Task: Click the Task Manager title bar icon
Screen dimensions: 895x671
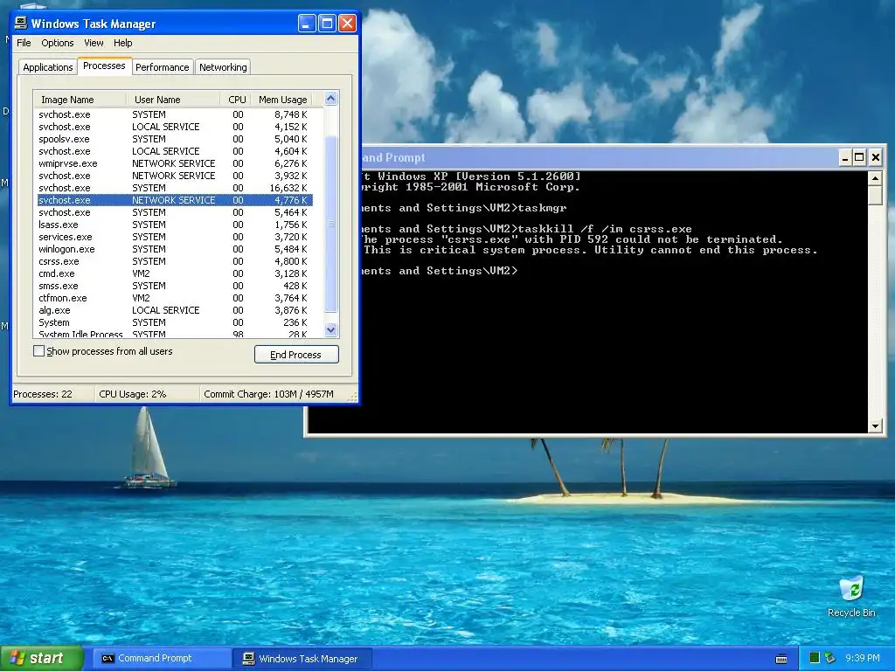Action: click(x=21, y=23)
